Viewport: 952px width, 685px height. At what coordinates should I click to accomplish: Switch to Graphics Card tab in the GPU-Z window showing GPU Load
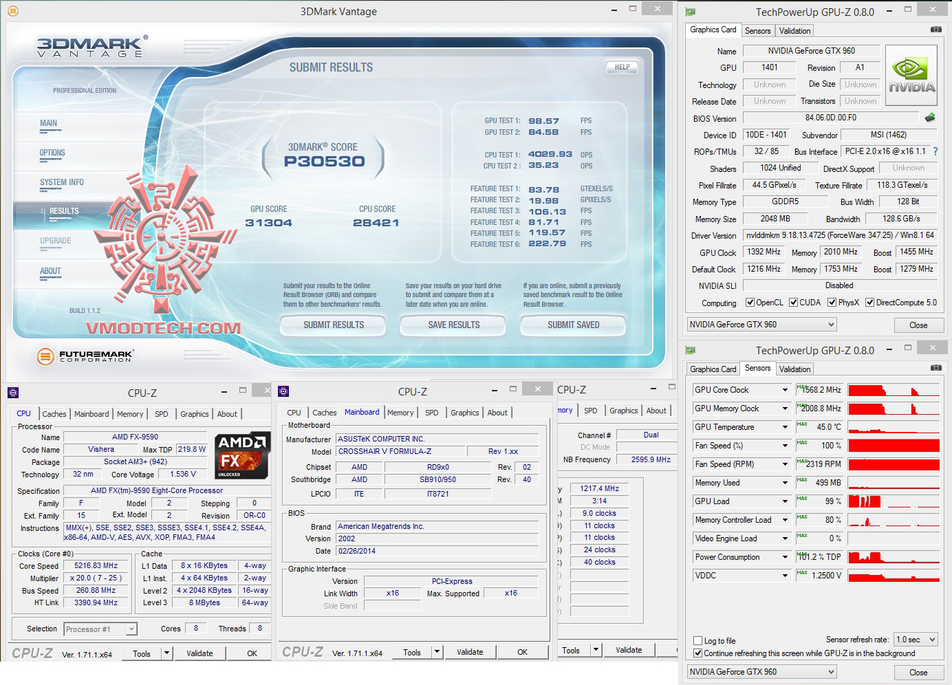pyautogui.click(x=713, y=369)
